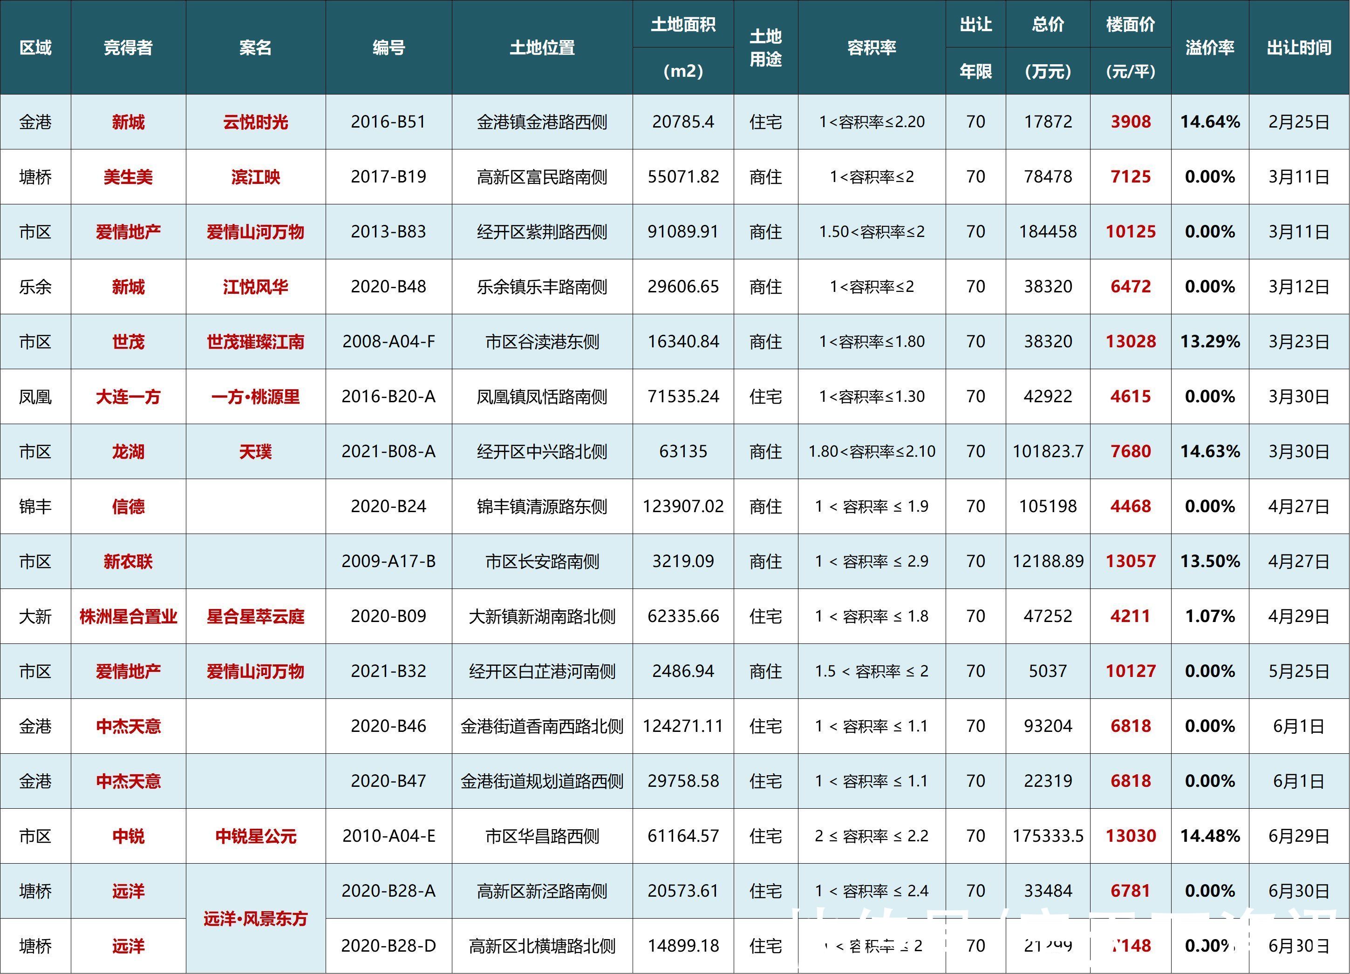1350x974 pixels.
Task: Click premium rate 14.64%
Action: (x=1209, y=122)
